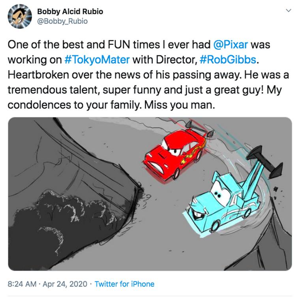Open the @Pixar mention

pos(231,45)
